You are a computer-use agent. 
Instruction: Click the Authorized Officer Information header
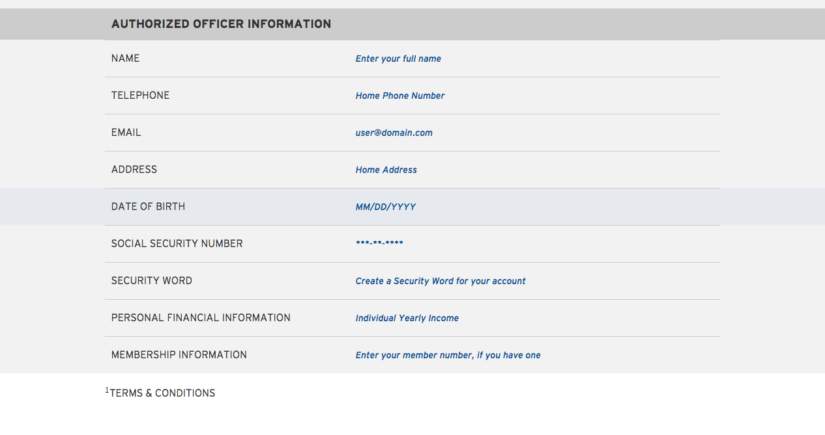pyautogui.click(x=221, y=24)
